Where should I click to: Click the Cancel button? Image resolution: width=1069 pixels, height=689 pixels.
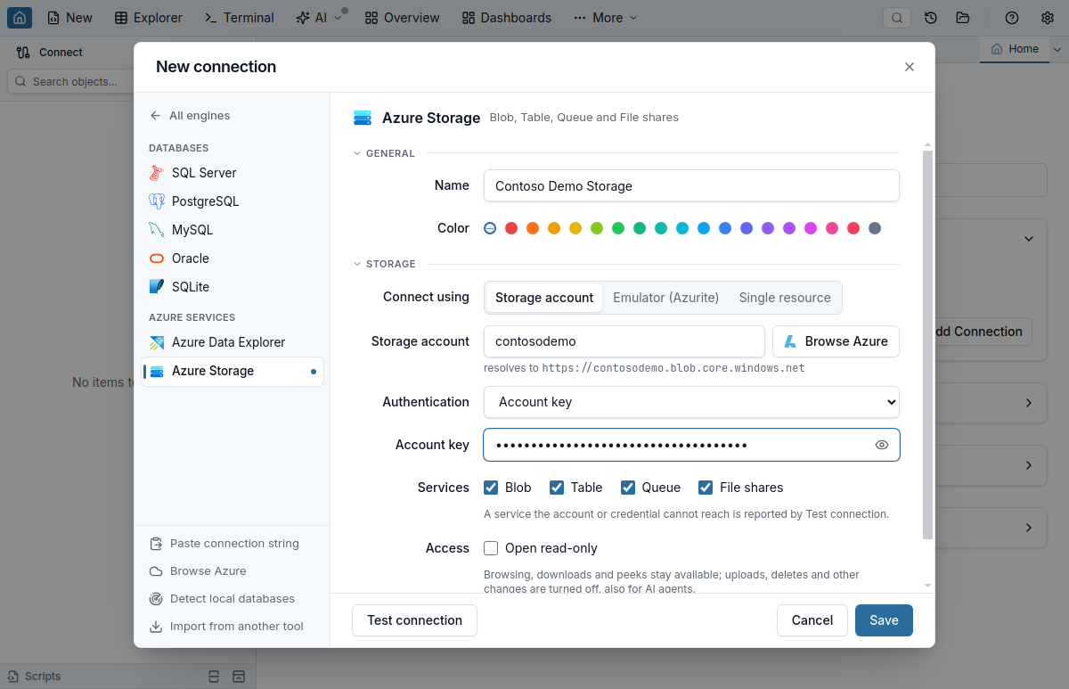(x=812, y=620)
